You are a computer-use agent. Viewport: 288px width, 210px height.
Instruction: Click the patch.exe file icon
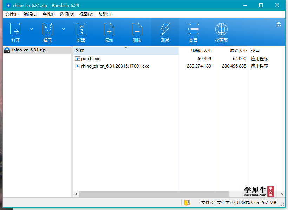click(x=78, y=58)
